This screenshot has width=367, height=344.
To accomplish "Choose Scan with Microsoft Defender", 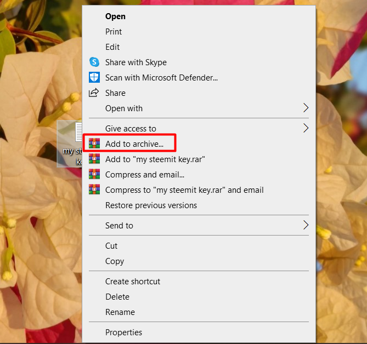I will click(x=199, y=78).
